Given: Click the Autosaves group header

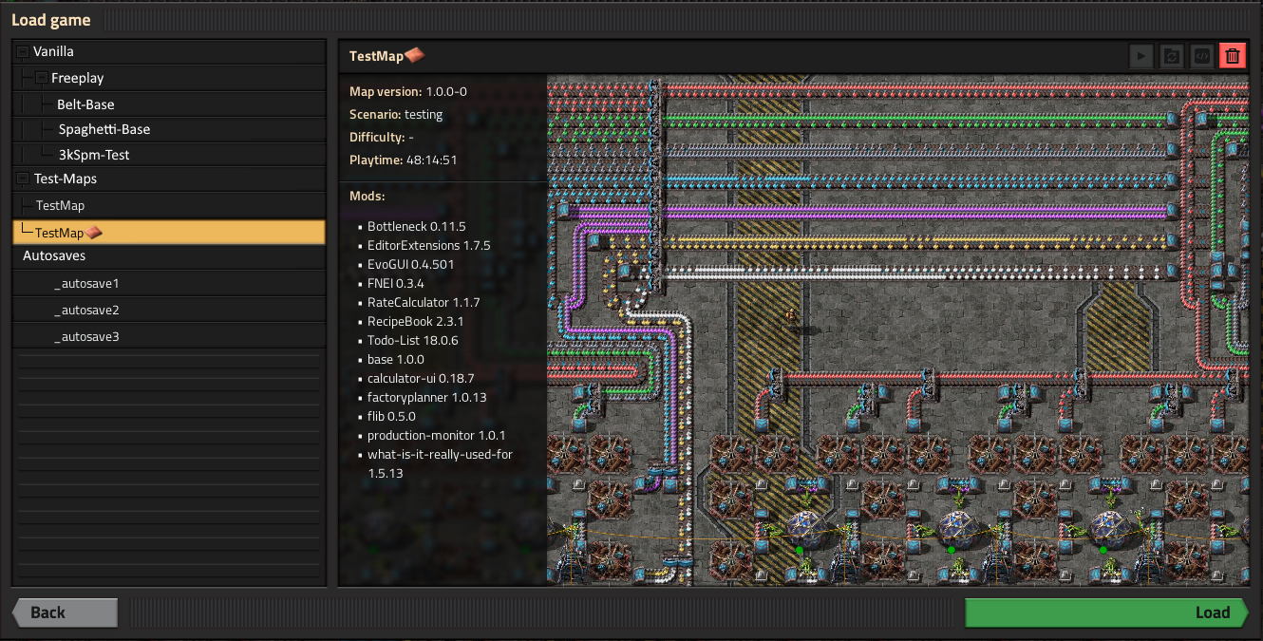Looking at the screenshot, I should [x=169, y=255].
